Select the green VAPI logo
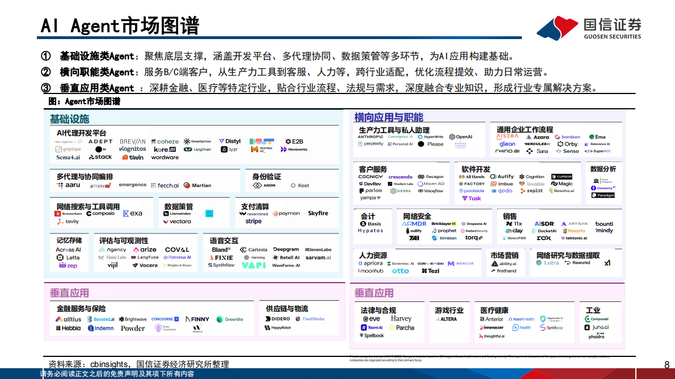 pos(254,266)
